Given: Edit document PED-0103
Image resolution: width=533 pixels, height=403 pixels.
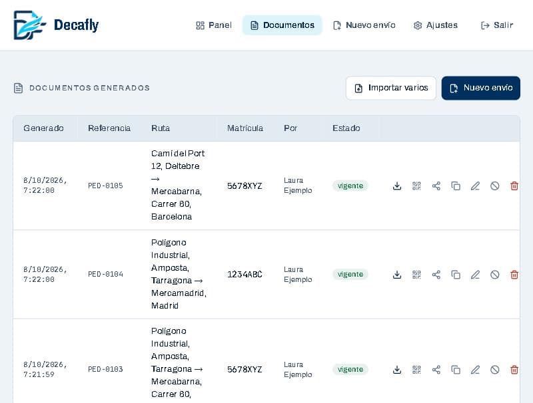Looking at the screenshot, I should click(x=475, y=370).
